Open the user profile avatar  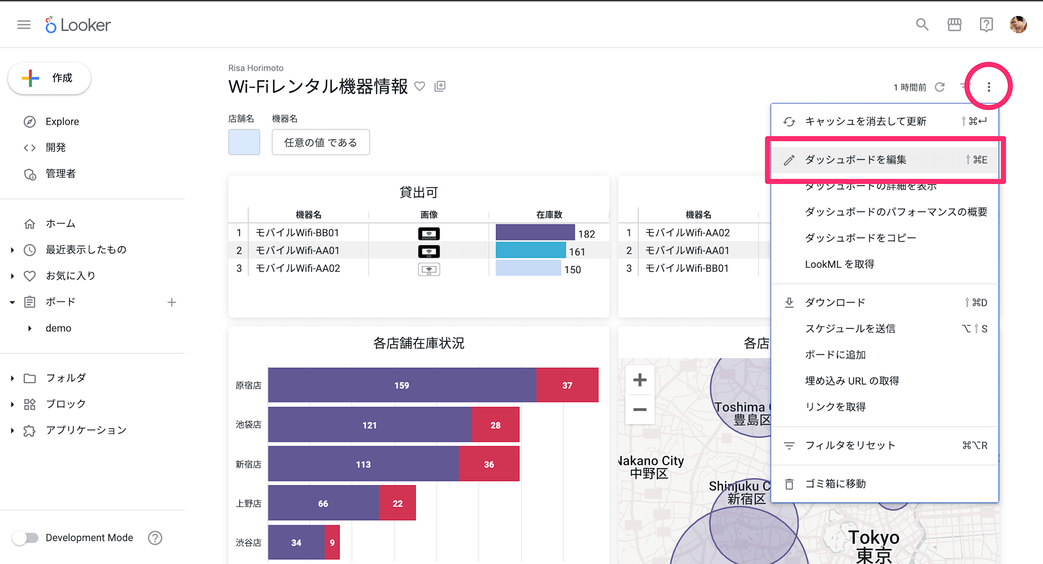pos(1018,25)
